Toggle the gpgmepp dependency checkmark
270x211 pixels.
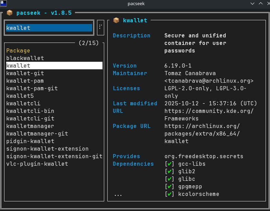(x=169, y=187)
